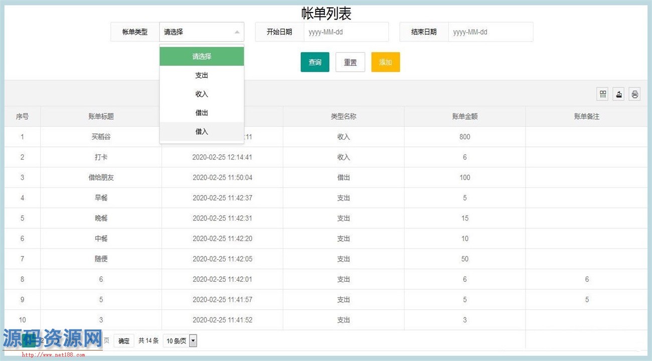
Task: Click the amount 10 in 中餐 row
Action: click(x=465, y=239)
